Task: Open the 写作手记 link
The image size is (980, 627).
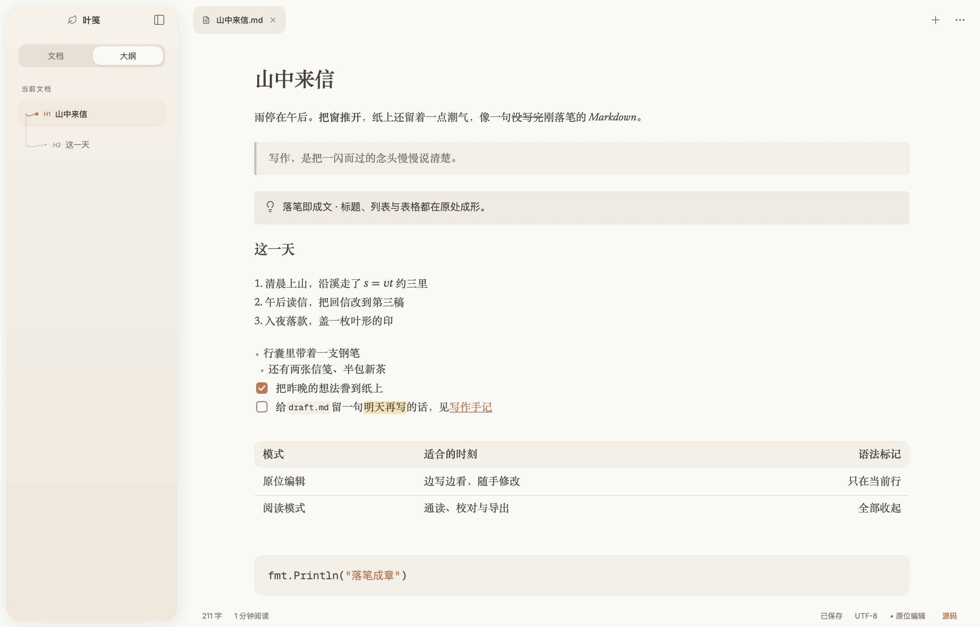Action: 470,407
